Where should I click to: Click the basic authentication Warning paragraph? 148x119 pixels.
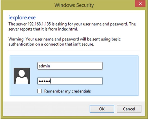click(64, 42)
